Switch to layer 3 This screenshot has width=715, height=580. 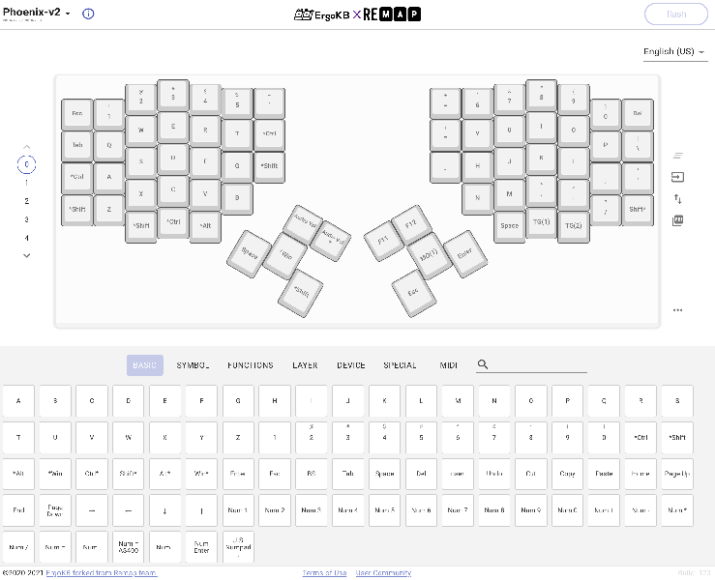[x=26, y=219]
